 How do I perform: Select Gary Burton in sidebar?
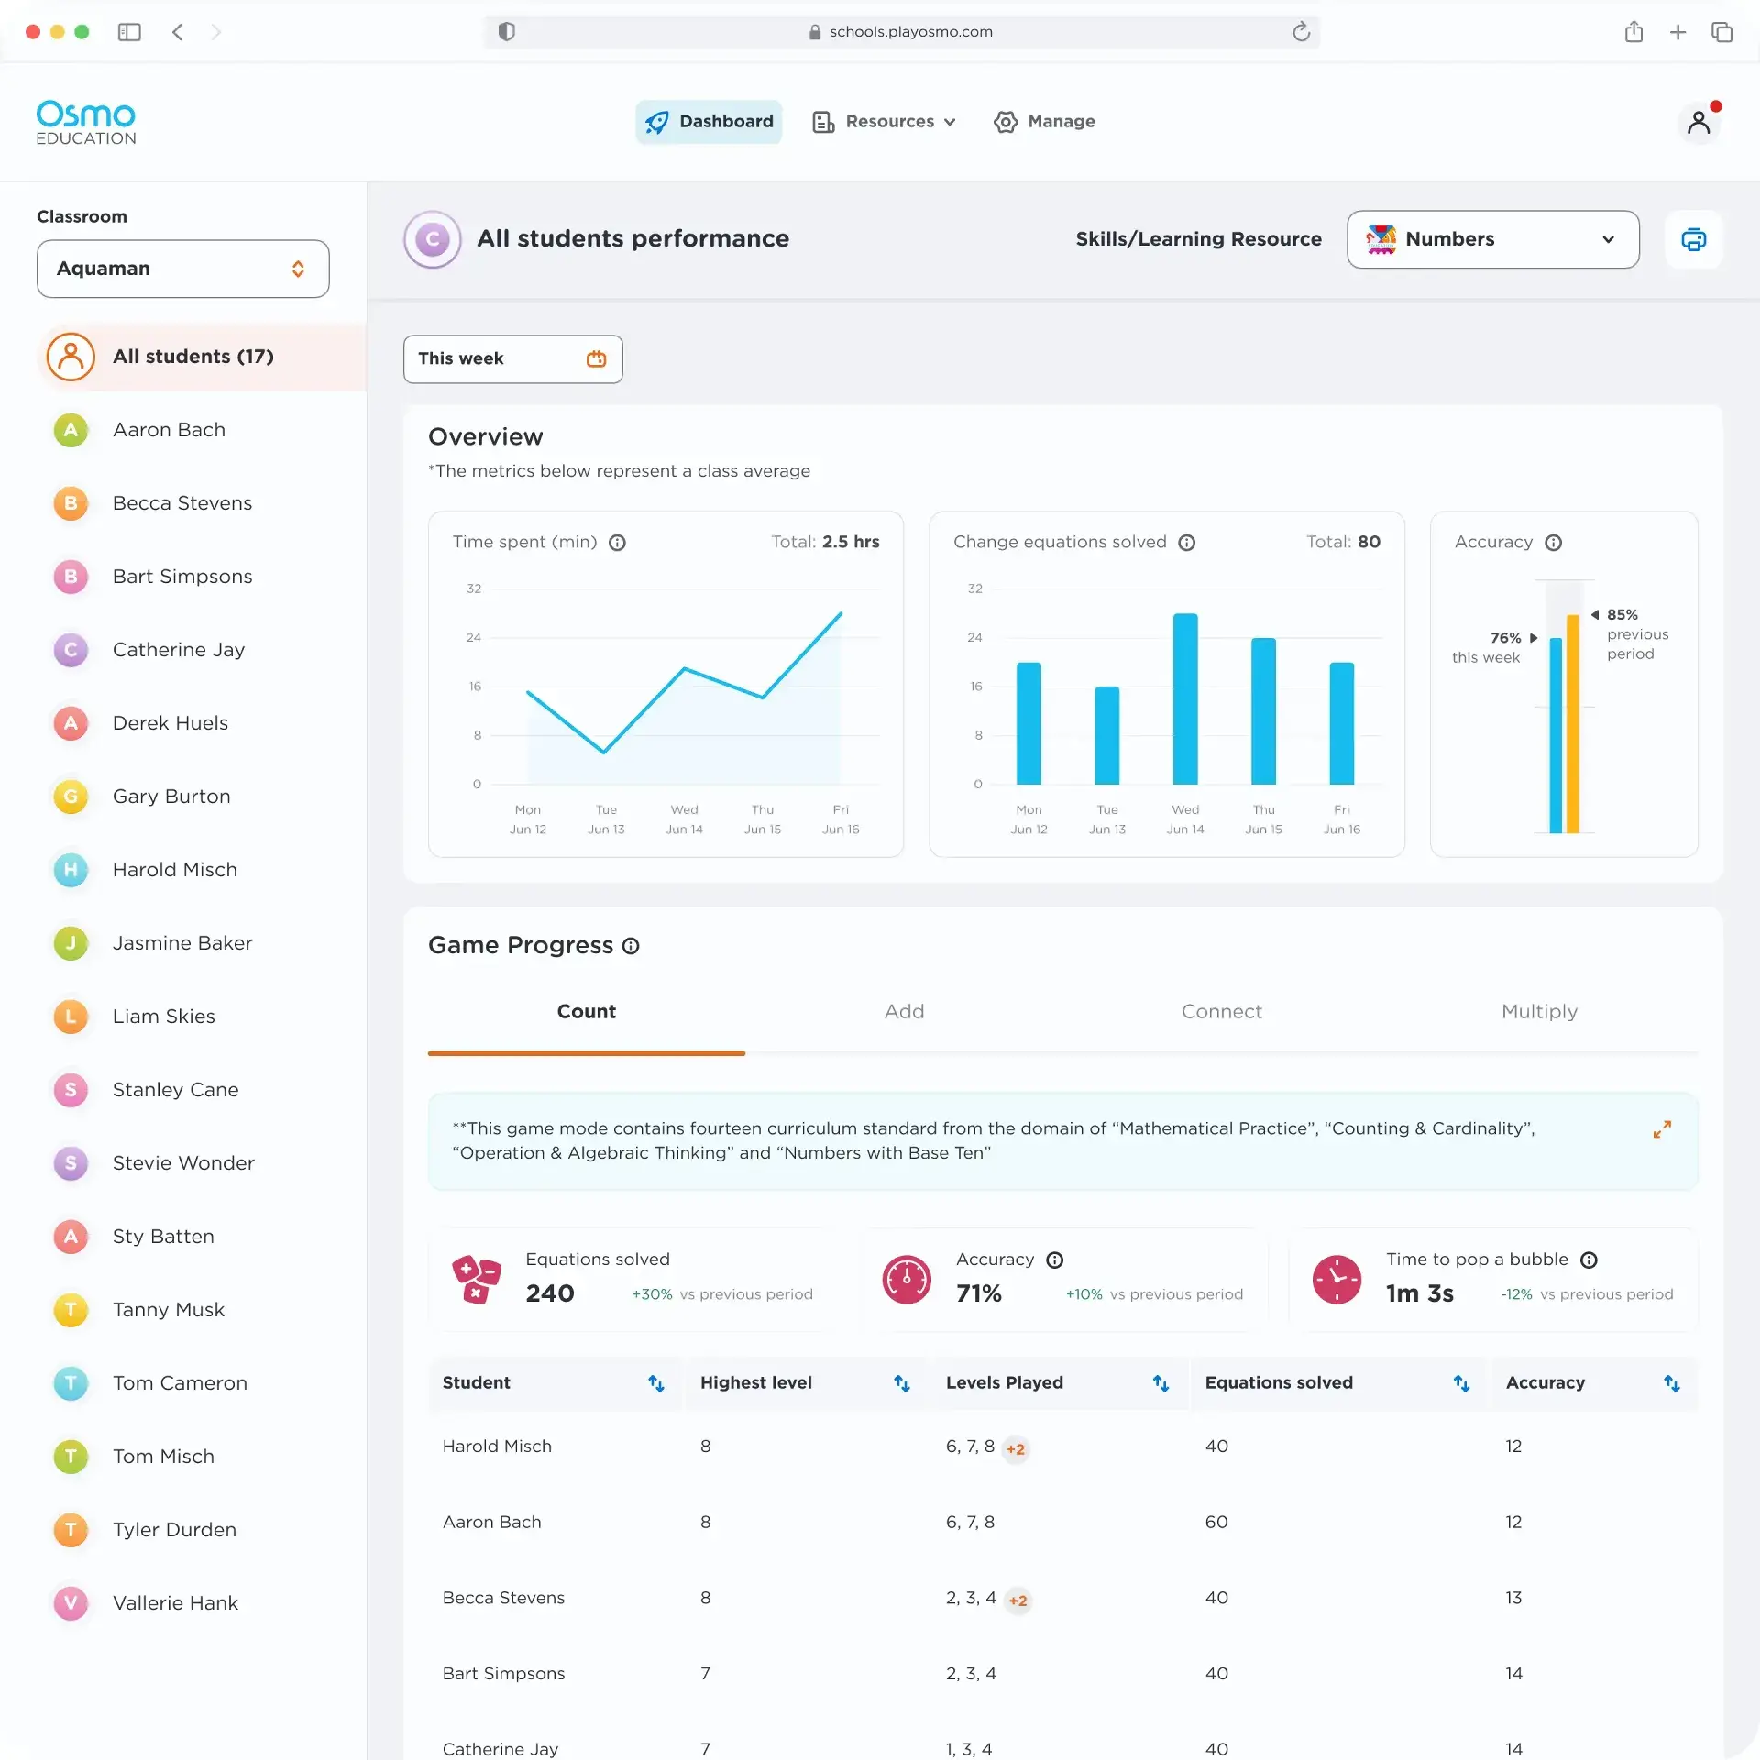(x=202, y=797)
